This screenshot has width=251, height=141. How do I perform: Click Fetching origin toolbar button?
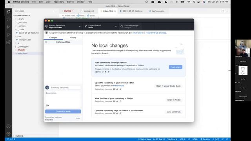[137, 26]
